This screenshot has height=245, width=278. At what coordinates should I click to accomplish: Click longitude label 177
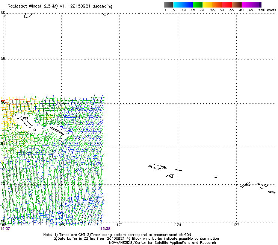pyautogui.click(x=236, y=225)
